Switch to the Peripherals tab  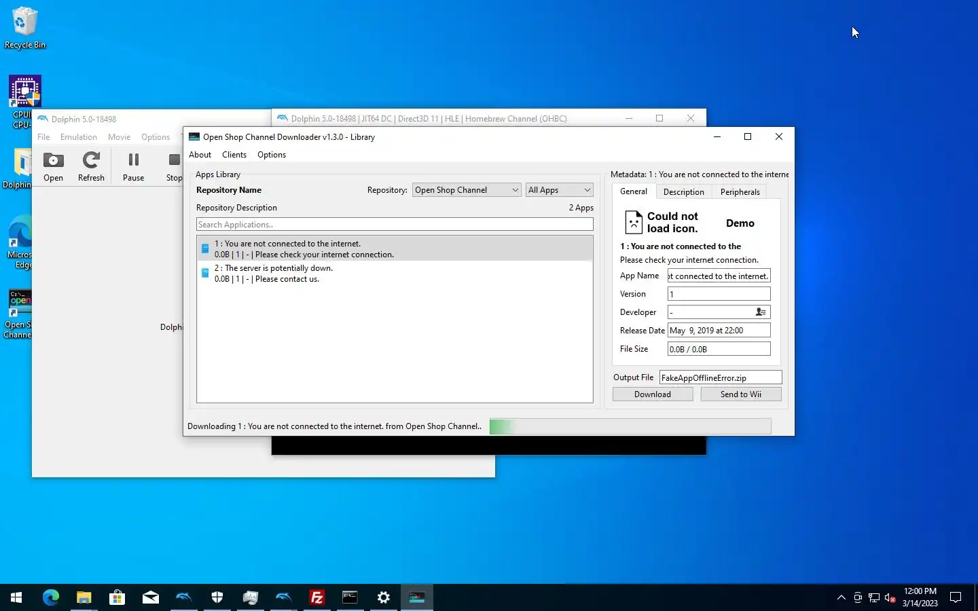[x=740, y=192]
